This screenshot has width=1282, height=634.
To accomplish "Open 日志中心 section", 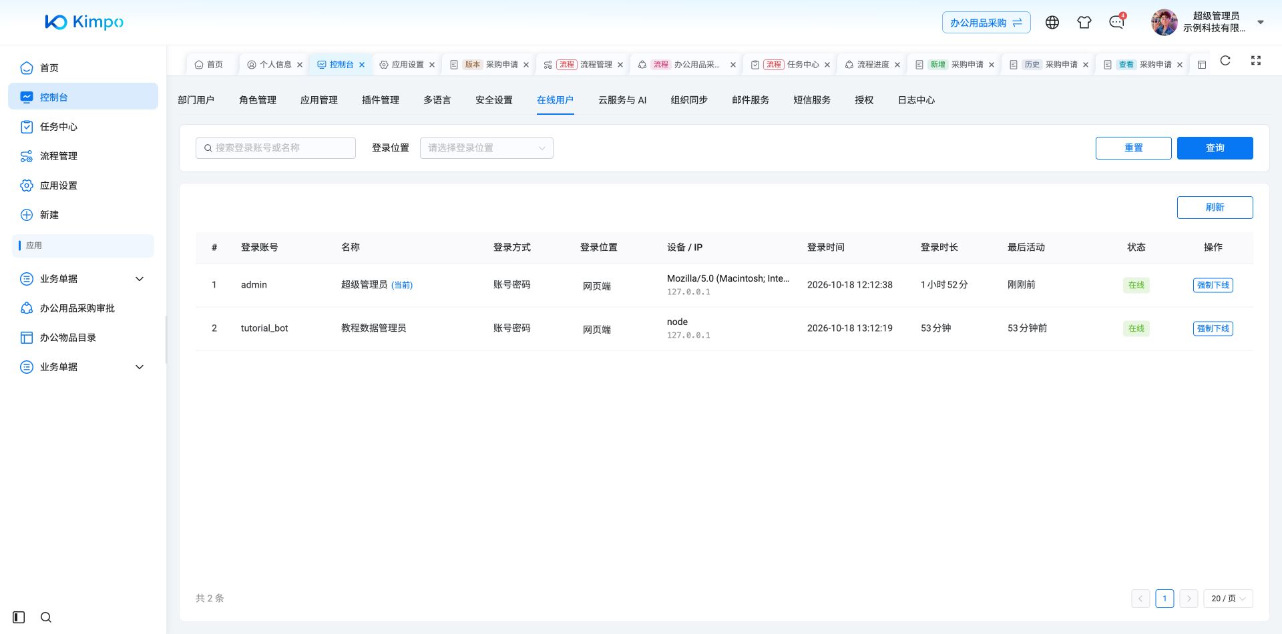I will [x=916, y=100].
